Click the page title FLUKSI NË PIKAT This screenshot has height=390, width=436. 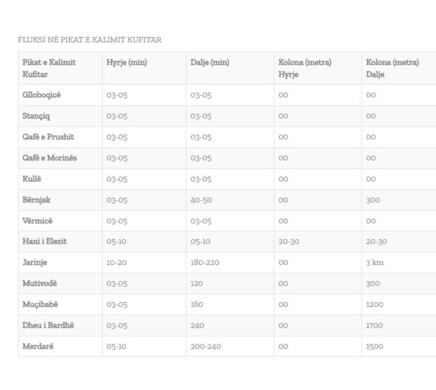[89, 40]
